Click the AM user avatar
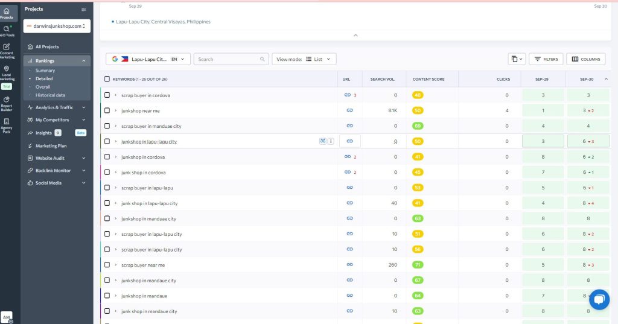The image size is (618, 324). tap(7, 317)
